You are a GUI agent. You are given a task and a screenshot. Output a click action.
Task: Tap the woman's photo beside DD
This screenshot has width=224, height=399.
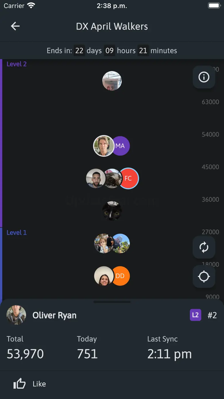tap(104, 276)
